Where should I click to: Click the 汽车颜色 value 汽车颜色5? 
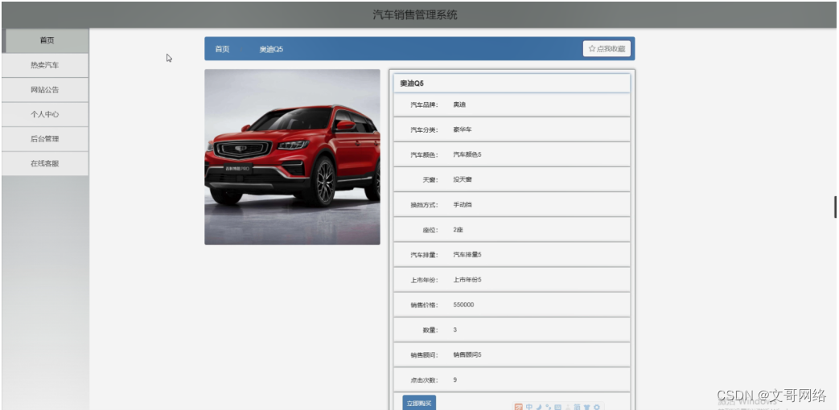tap(467, 154)
